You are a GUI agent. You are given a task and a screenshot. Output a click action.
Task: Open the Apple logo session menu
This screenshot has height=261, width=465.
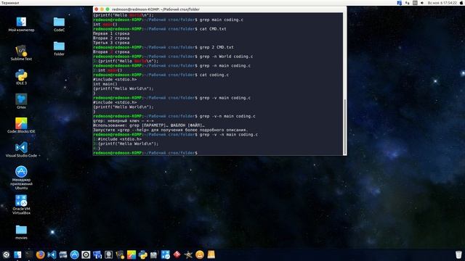click(461, 3)
